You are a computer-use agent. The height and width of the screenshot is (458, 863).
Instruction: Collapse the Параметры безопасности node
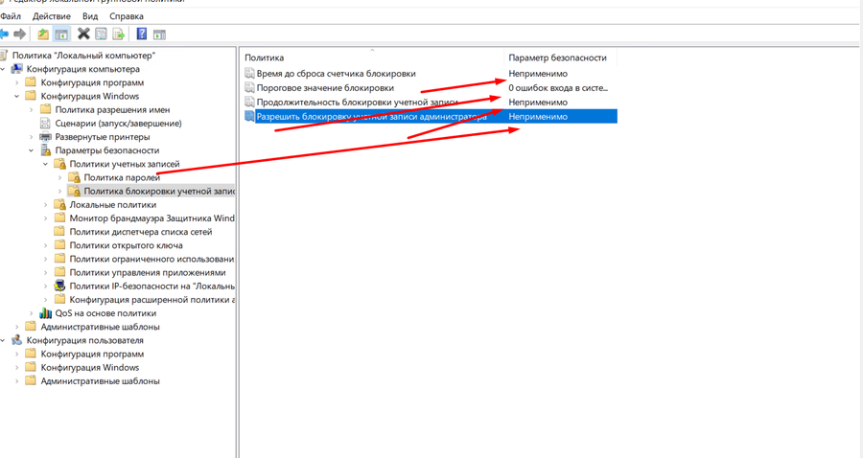[x=32, y=150]
